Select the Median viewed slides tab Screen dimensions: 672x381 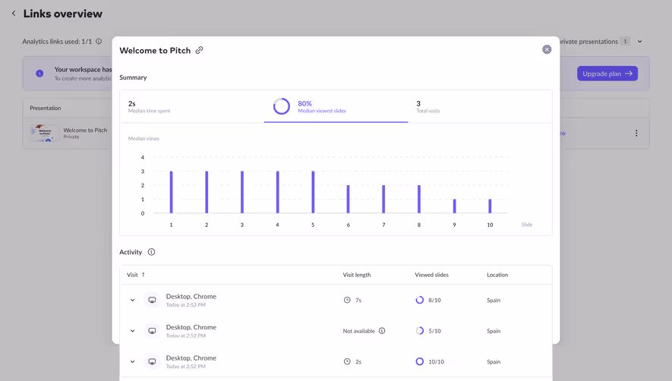click(x=336, y=107)
